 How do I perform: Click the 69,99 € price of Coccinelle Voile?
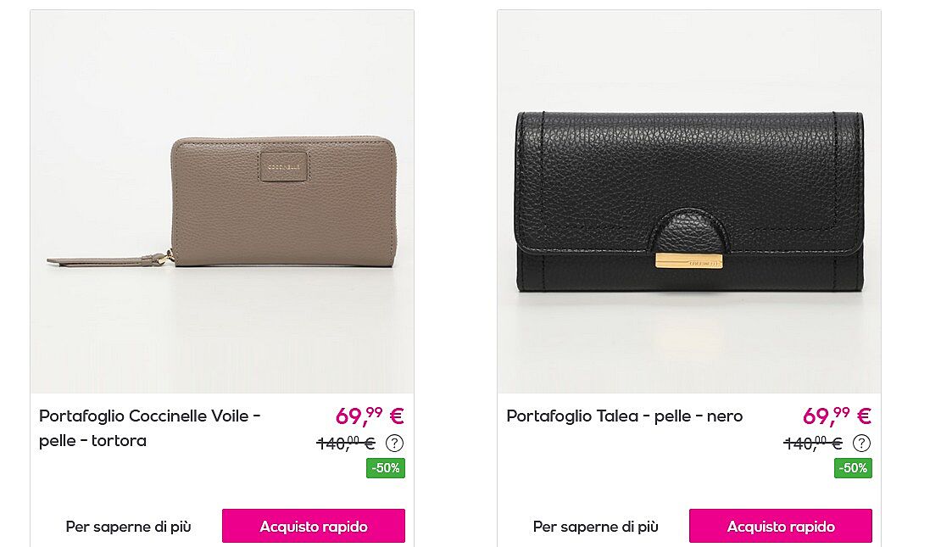[x=370, y=416]
